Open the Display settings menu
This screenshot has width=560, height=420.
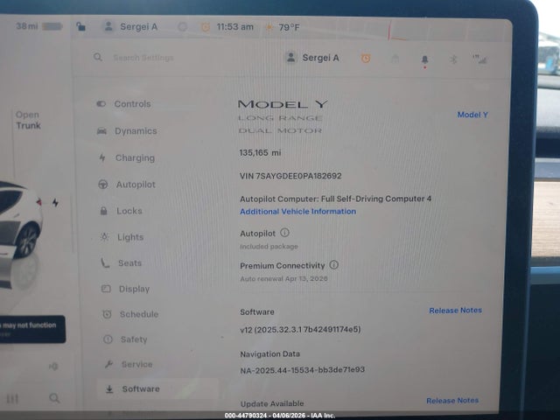coord(126,289)
